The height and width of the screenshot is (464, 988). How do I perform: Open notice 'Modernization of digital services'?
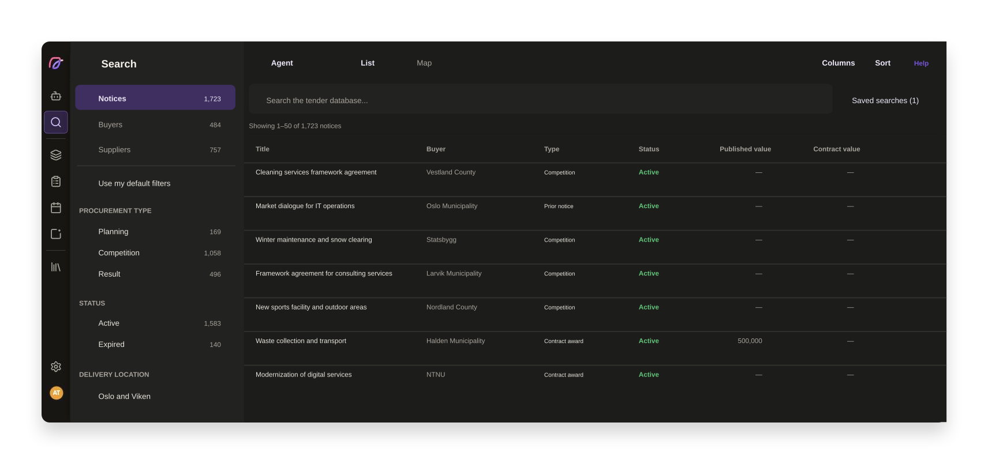click(304, 375)
